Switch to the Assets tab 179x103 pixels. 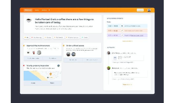click(x=37, y=10)
